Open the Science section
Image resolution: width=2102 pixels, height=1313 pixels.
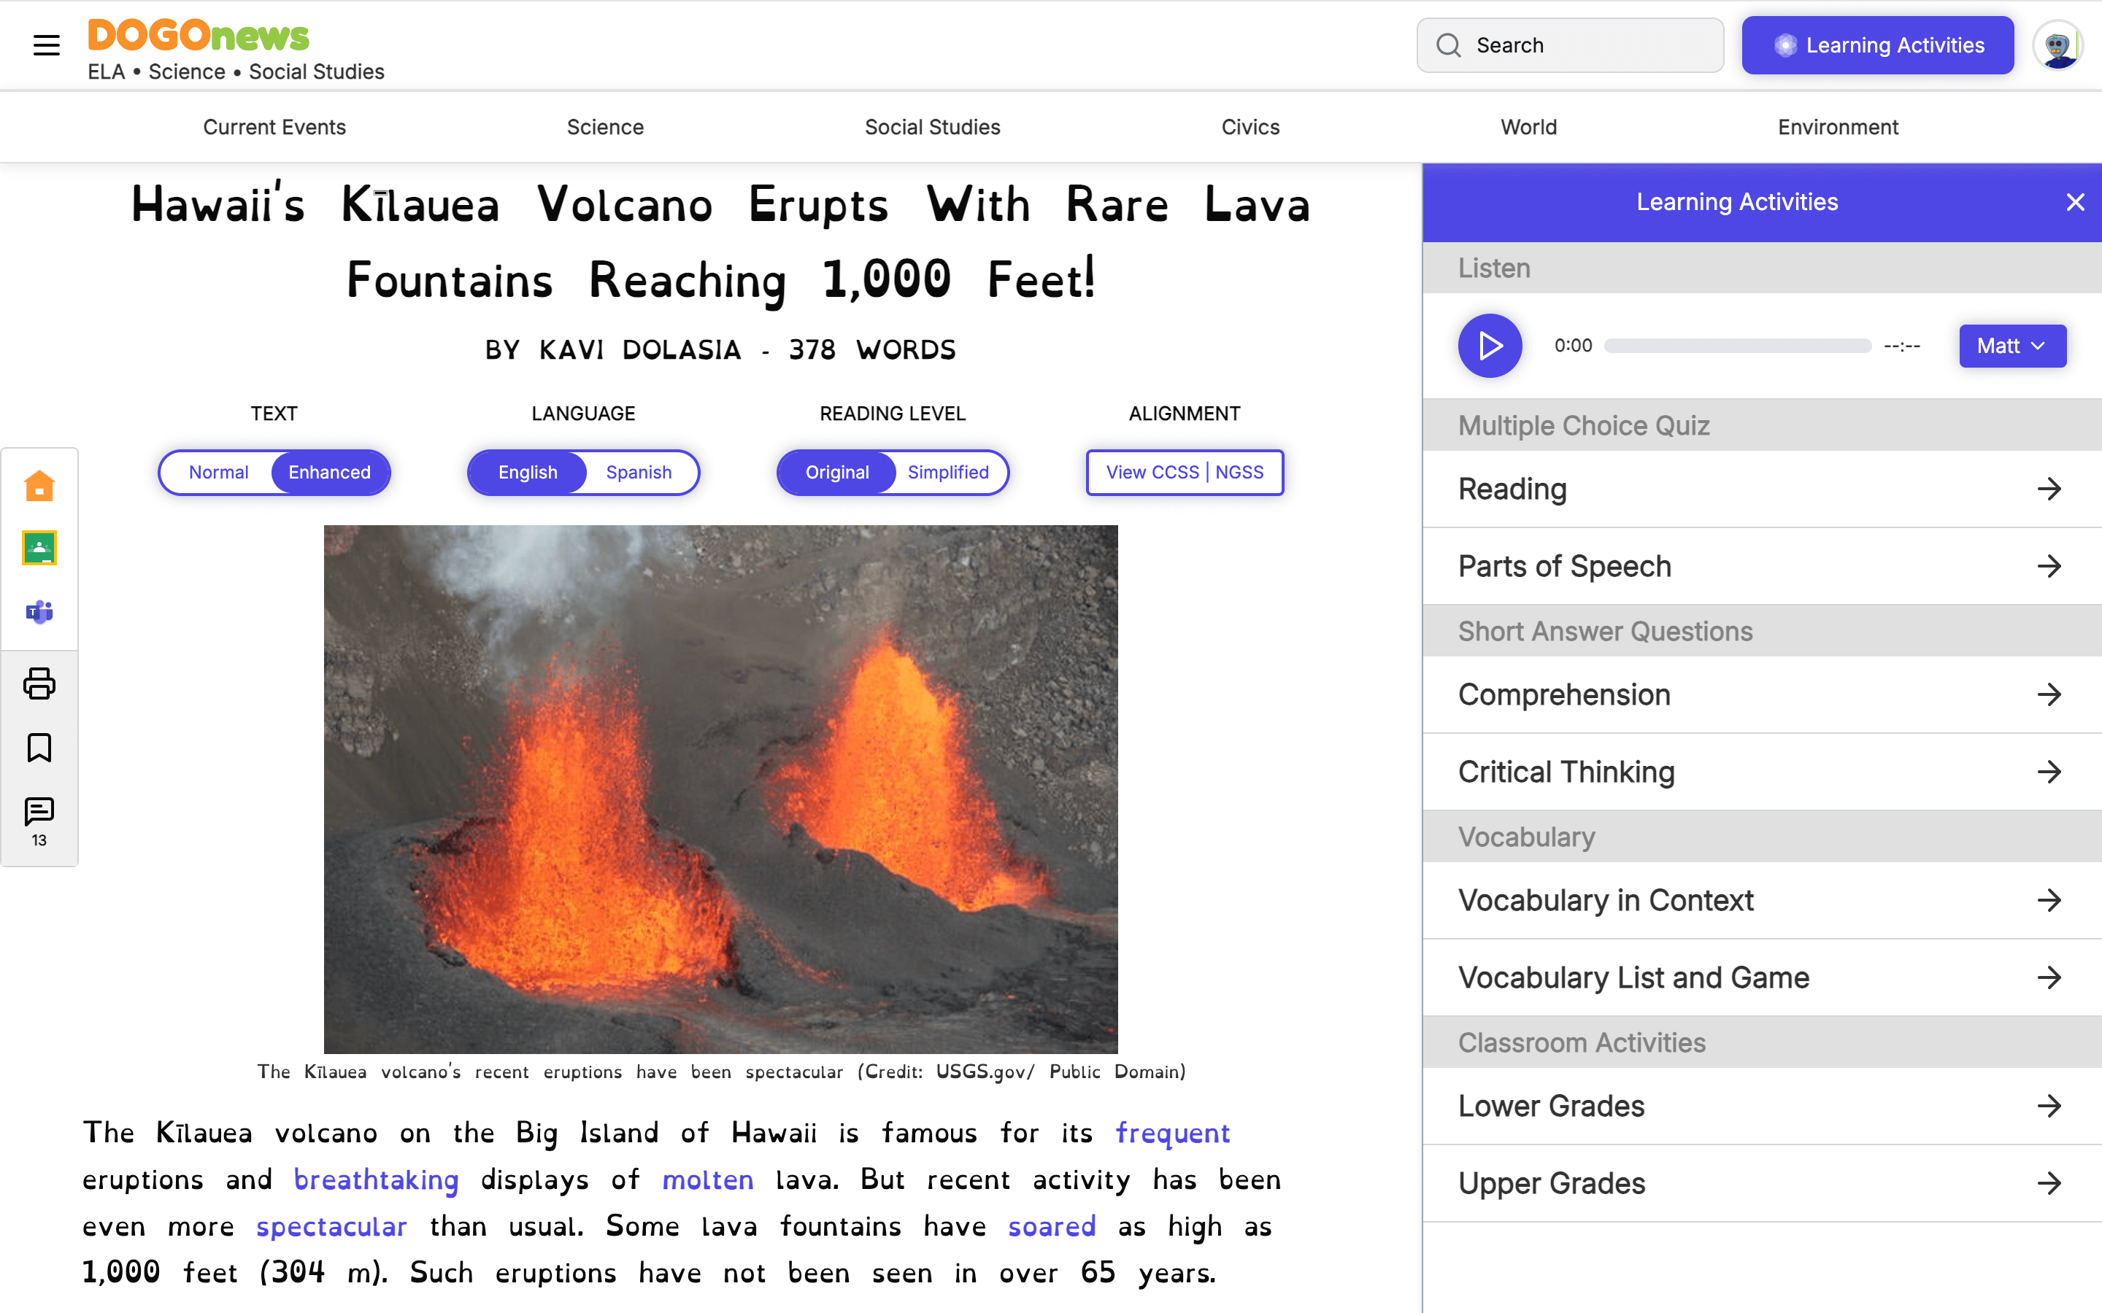coord(604,127)
